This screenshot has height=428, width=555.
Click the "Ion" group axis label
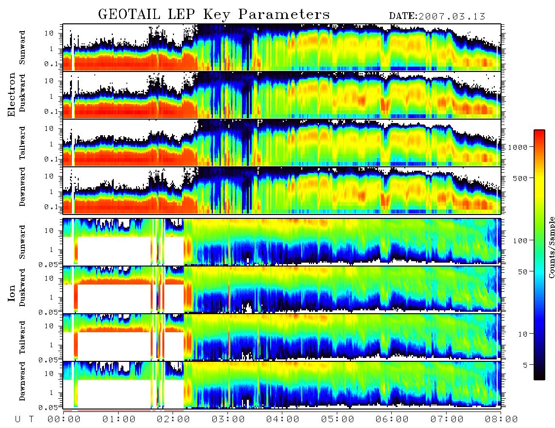[x=12, y=293]
